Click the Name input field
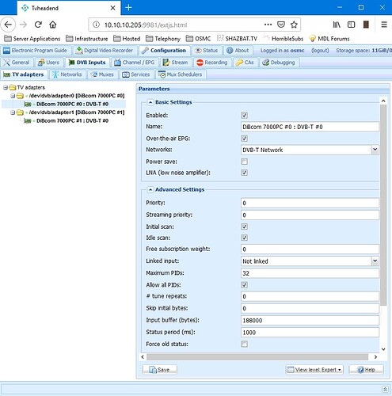 click(x=310, y=127)
